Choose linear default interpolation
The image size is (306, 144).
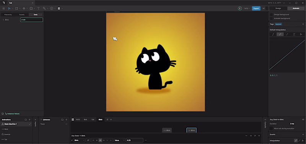coord(280,34)
